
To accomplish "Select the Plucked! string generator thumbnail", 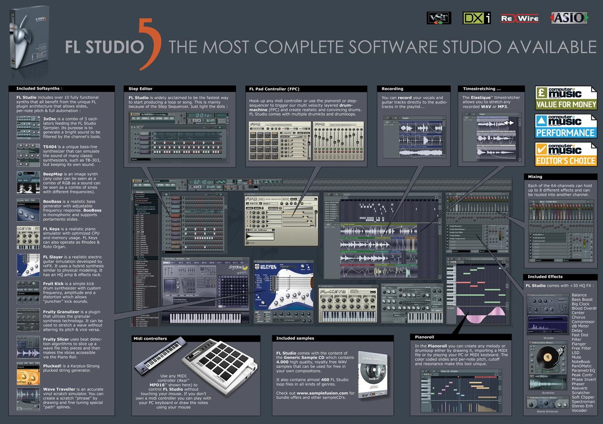I will point(28,375).
